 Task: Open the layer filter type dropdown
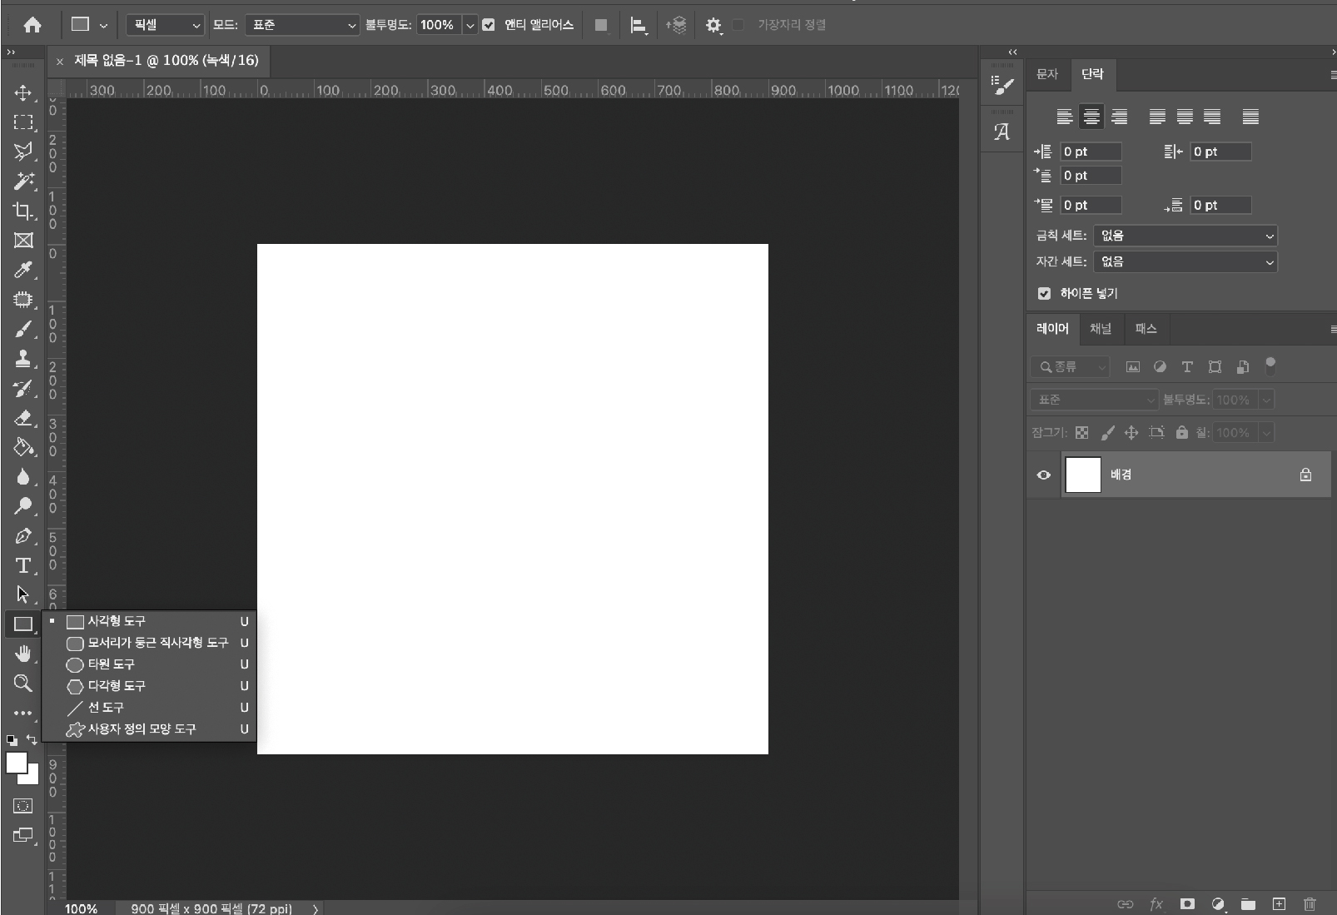[x=1071, y=366]
